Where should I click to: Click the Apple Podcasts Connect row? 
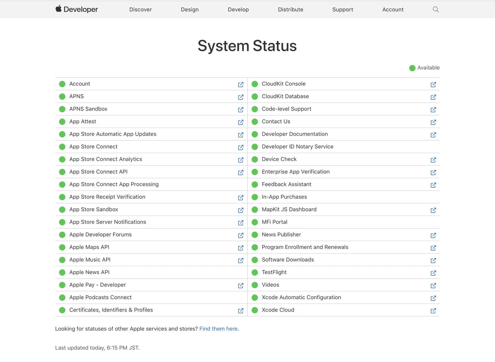[151, 298]
